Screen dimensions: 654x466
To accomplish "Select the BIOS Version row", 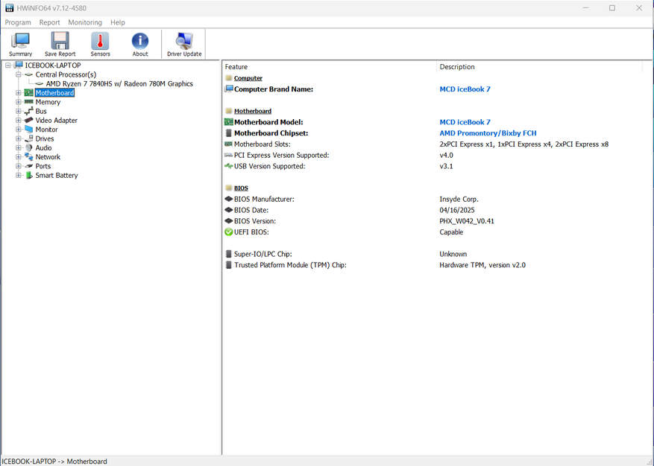I will (x=265, y=221).
